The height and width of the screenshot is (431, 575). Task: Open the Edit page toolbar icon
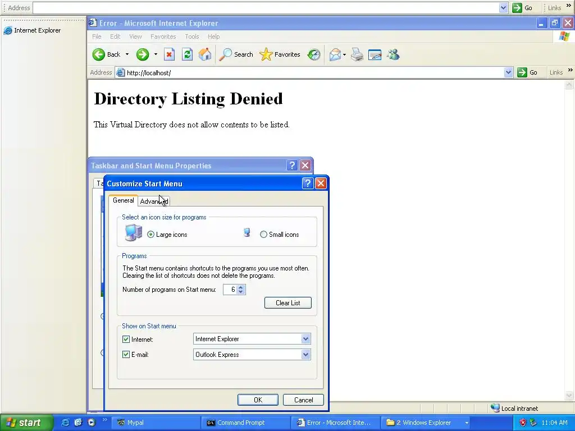click(x=375, y=54)
